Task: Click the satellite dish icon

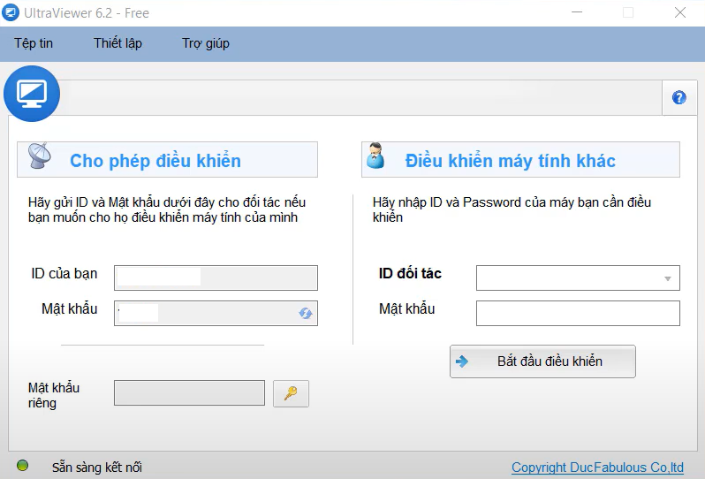Action: coord(39,156)
